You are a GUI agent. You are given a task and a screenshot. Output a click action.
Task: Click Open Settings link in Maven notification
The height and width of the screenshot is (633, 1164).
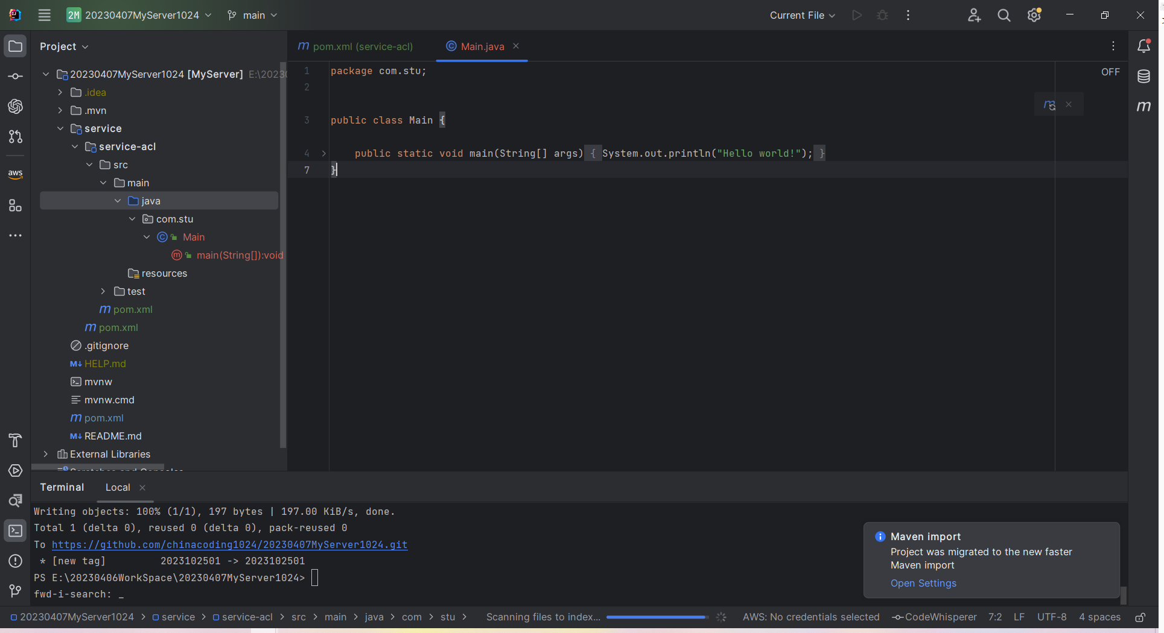pyautogui.click(x=923, y=583)
